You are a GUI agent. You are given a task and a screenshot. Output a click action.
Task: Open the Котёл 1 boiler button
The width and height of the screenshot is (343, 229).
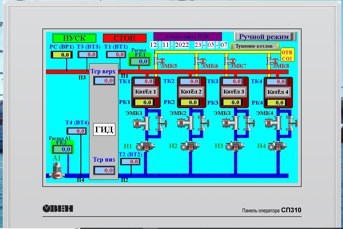pos(146,92)
